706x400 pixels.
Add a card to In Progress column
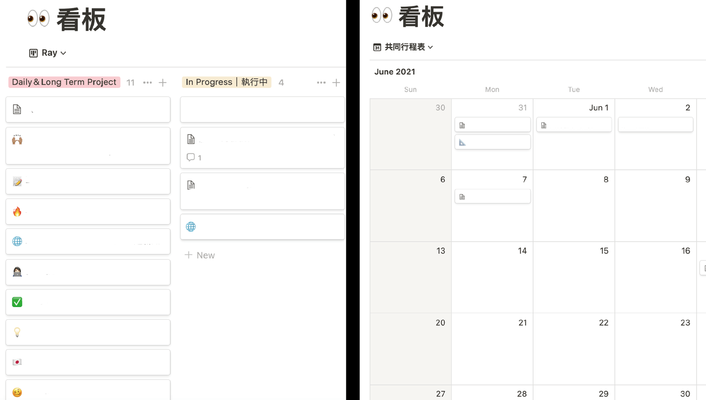pos(336,82)
